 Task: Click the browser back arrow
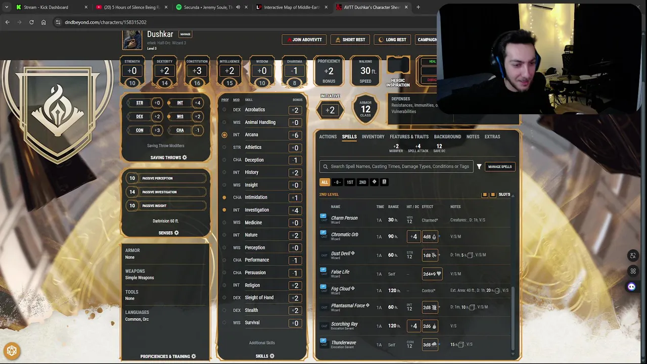tap(7, 22)
